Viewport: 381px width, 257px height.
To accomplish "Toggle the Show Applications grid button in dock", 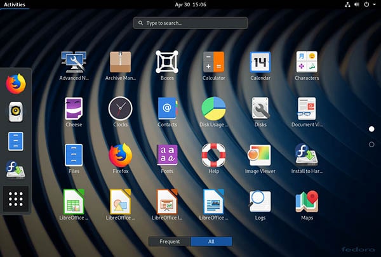I will [17, 199].
